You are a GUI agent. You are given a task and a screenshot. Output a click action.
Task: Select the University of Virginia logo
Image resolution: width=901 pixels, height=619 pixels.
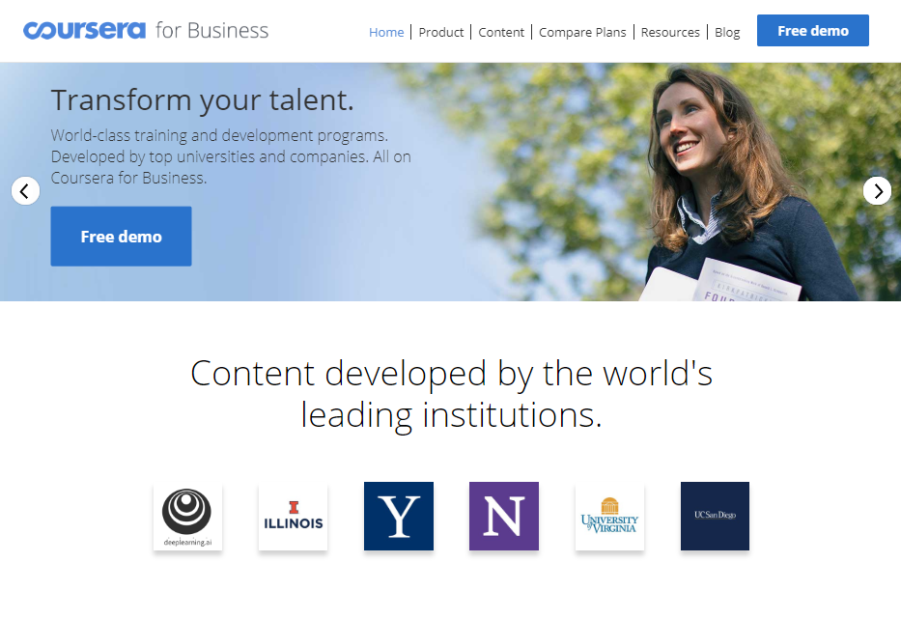609,516
